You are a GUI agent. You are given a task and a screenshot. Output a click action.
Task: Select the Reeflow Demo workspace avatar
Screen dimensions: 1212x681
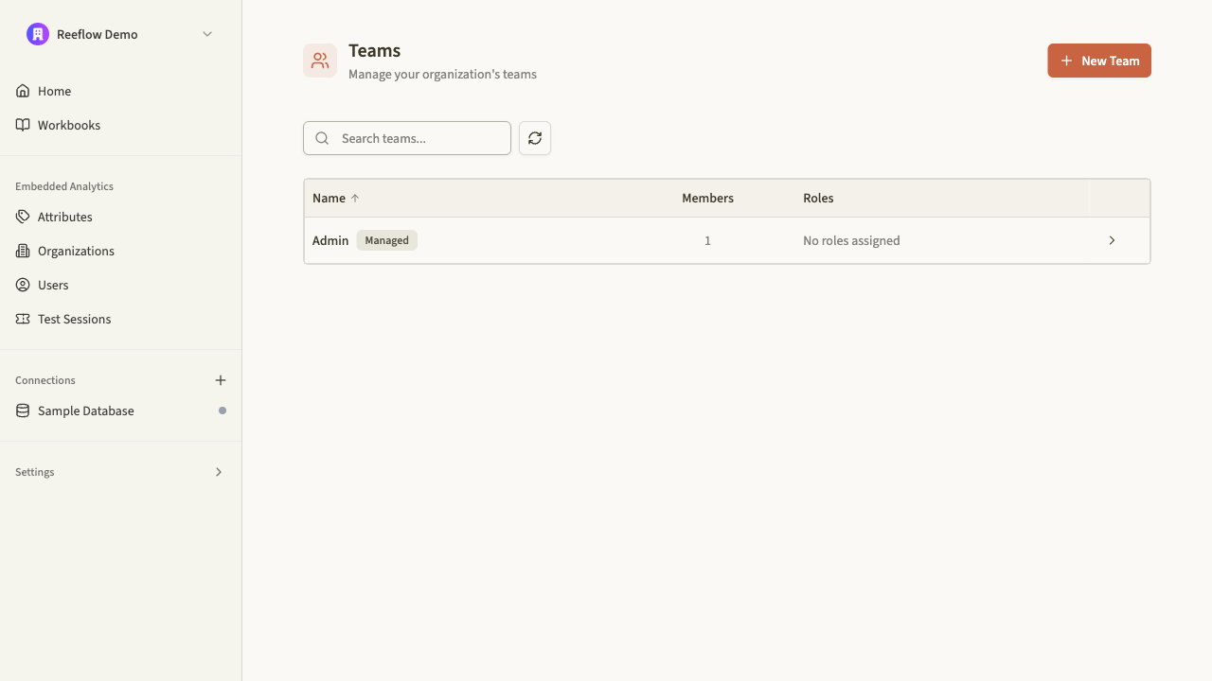pyautogui.click(x=37, y=33)
